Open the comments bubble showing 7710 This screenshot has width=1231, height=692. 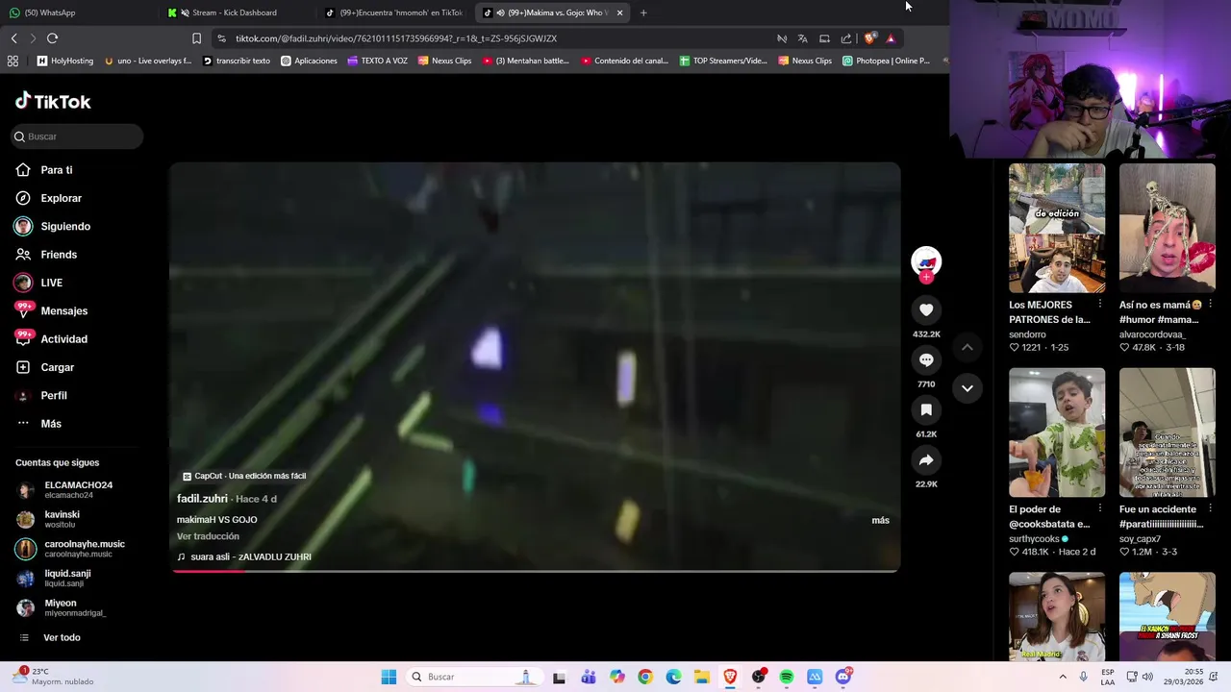tap(926, 359)
